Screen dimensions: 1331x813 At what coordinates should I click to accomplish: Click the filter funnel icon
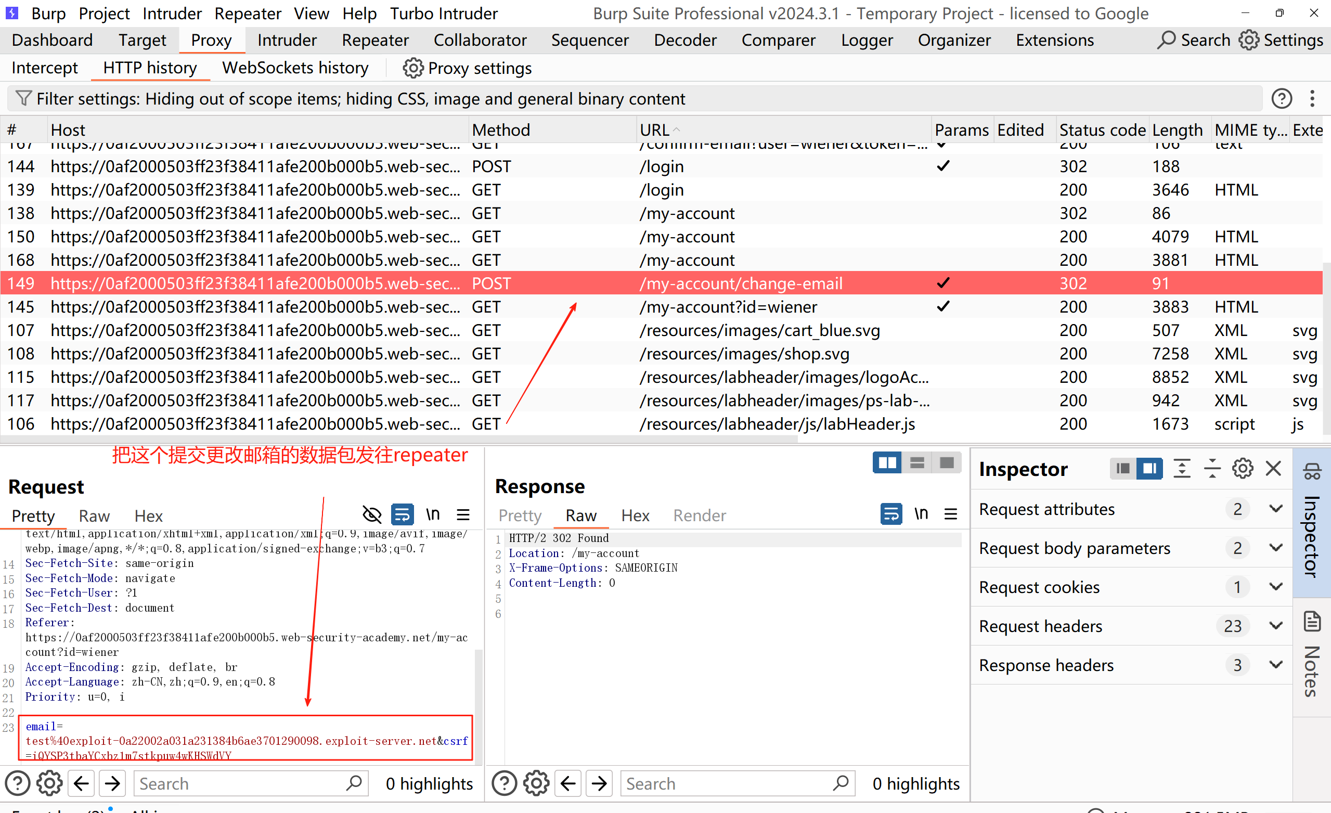pyautogui.click(x=23, y=98)
